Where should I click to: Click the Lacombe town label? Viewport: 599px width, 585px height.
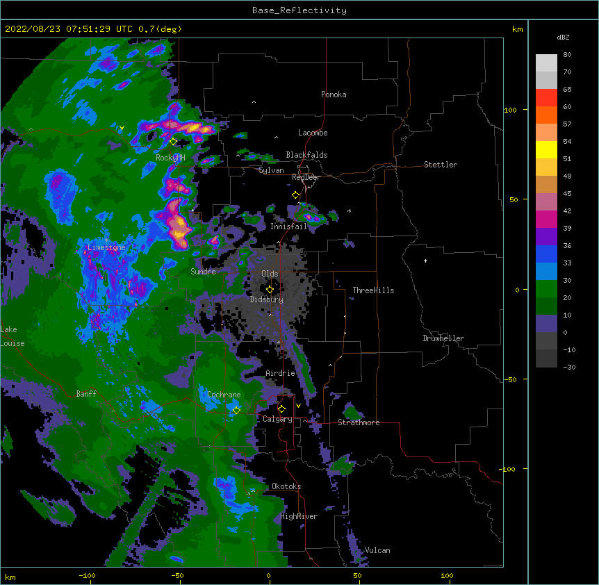point(313,133)
